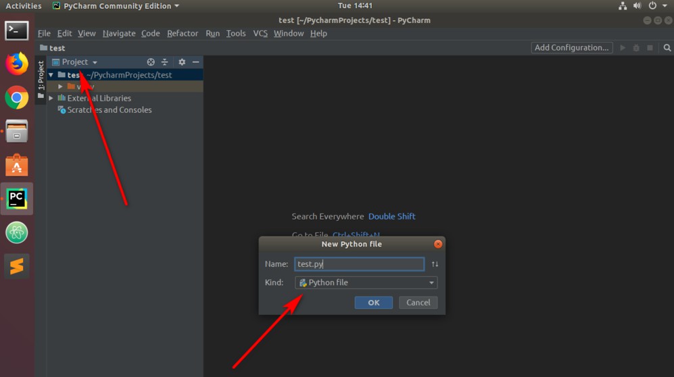
Task: Click the locate/scroll-from-source target icon
Action: (x=151, y=62)
